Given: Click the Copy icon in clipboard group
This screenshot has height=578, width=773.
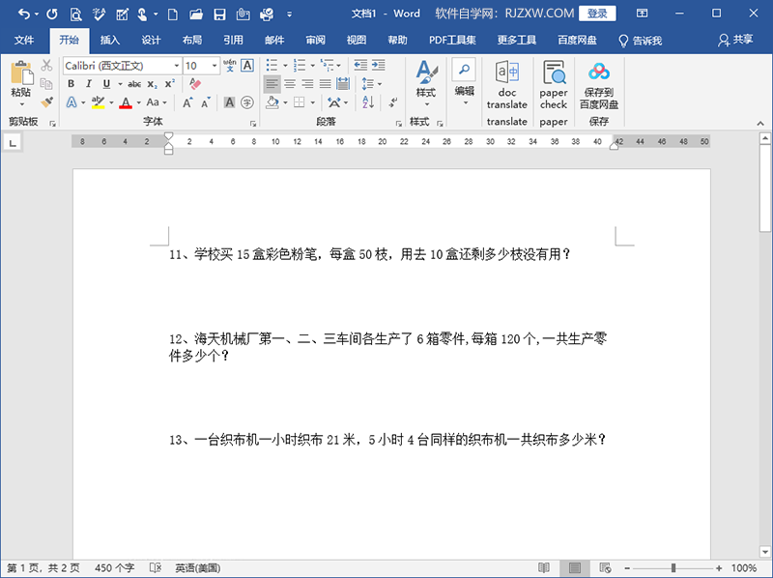Looking at the screenshot, I should click(x=46, y=83).
